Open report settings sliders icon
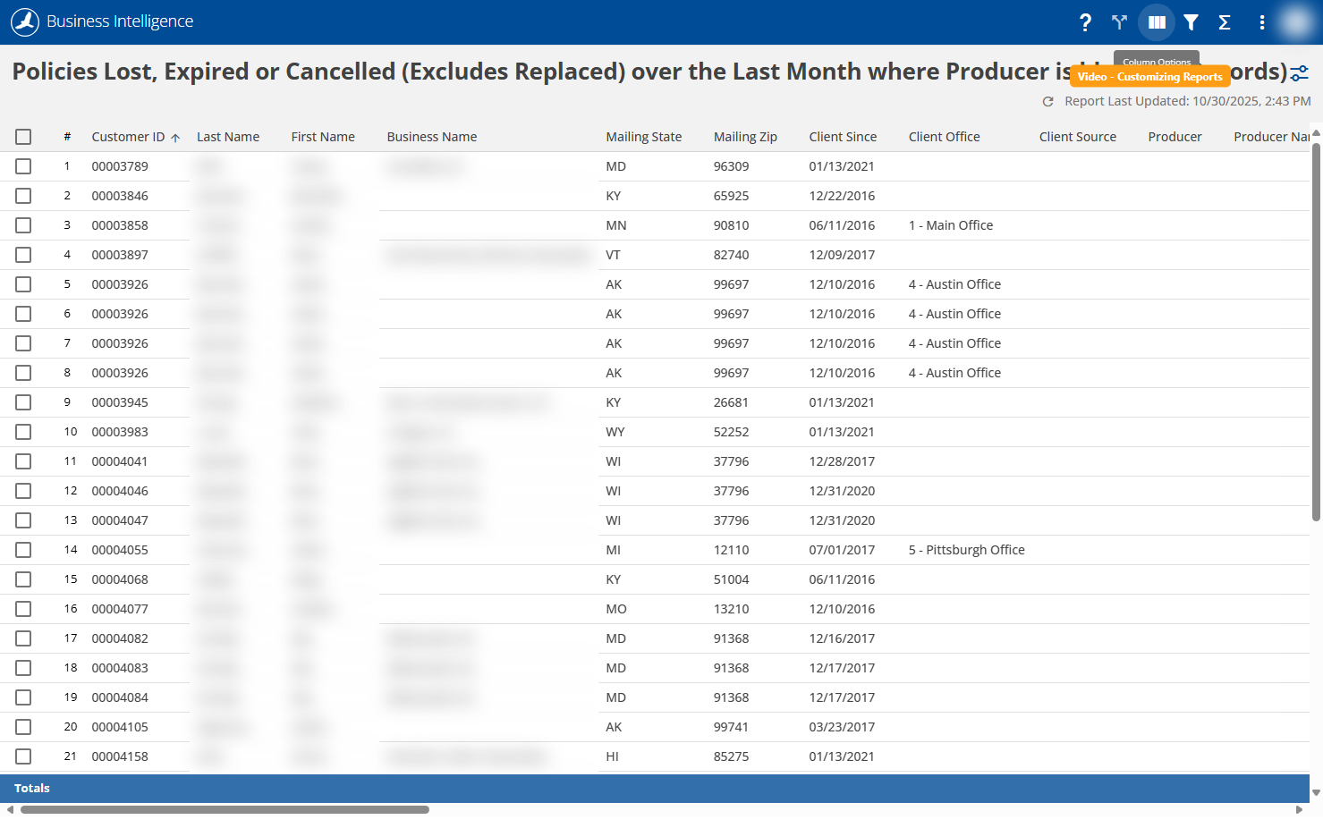1323x828 pixels. (1300, 73)
